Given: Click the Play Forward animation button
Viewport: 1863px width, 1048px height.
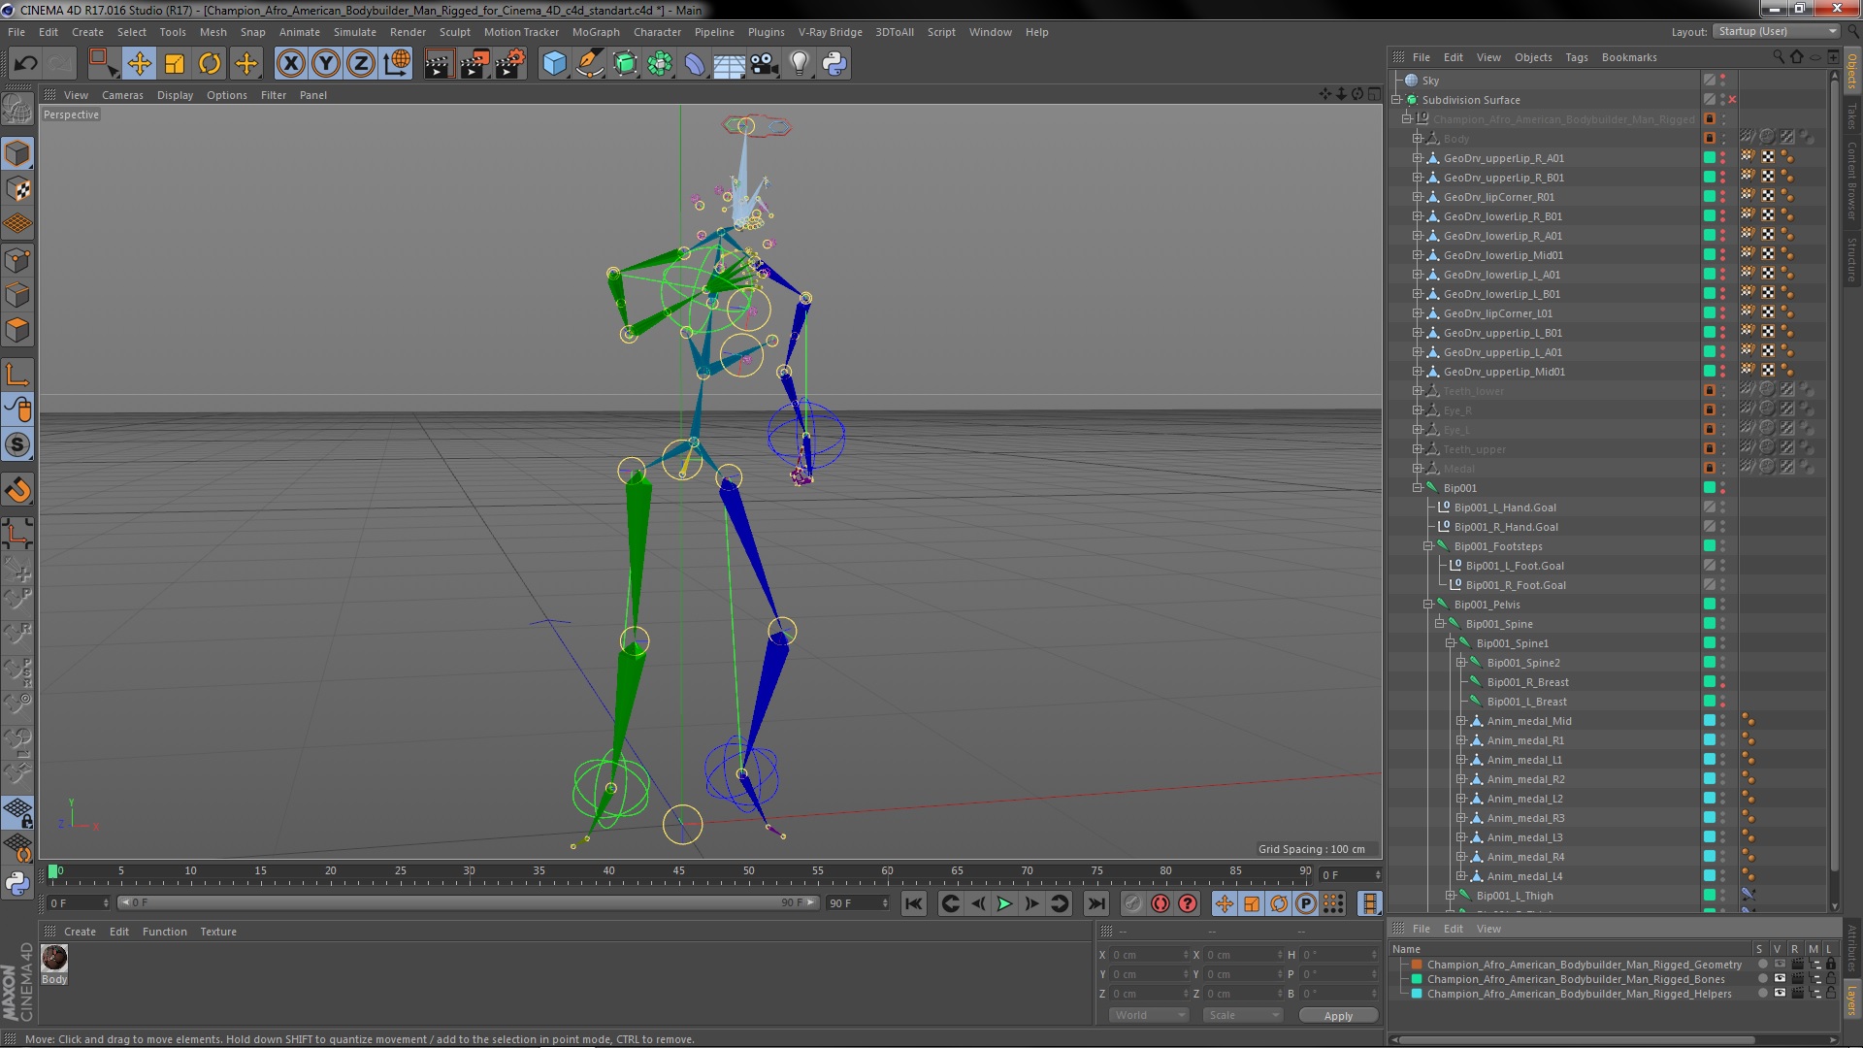Looking at the screenshot, I should (x=1005, y=904).
